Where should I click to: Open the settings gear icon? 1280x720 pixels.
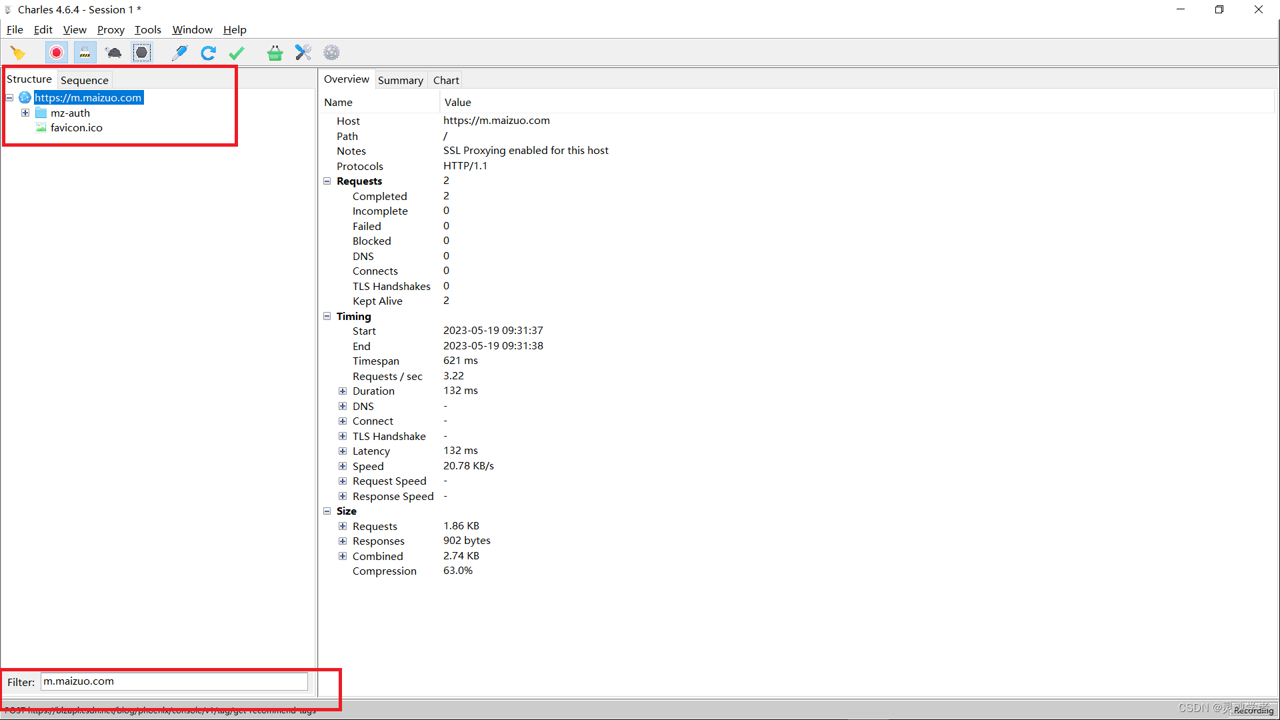pos(331,53)
